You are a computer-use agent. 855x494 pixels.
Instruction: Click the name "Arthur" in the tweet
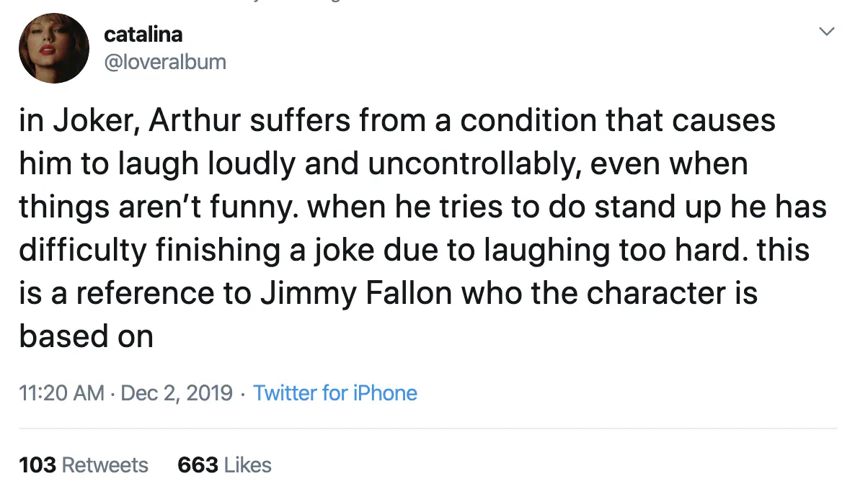click(196, 120)
